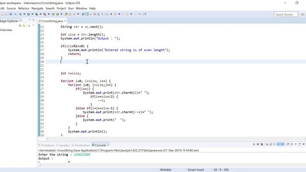The height and width of the screenshot is (172, 306).
Task: Open the Project menu
Action: click(61, 9)
